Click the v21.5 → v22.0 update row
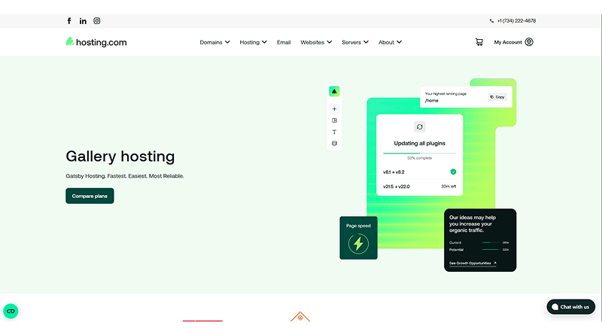The width and height of the screenshot is (602, 335). tap(420, 187)
